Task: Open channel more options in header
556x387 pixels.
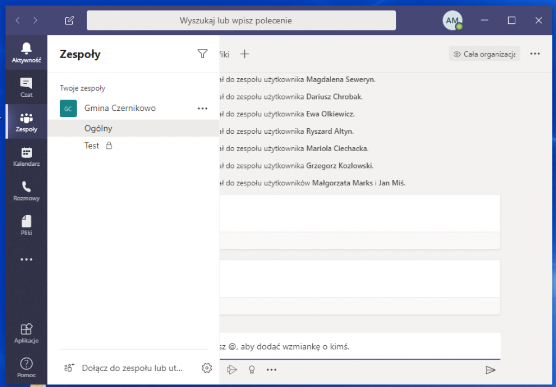Action: [535, 54]
